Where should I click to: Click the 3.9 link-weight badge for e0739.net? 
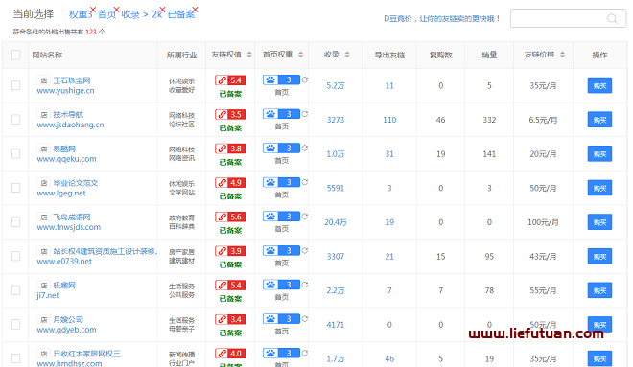coord(230,251)
